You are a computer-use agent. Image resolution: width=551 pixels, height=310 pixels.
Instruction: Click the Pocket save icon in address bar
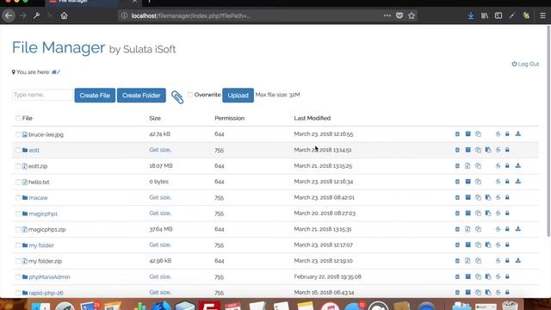tap(399, 15)
